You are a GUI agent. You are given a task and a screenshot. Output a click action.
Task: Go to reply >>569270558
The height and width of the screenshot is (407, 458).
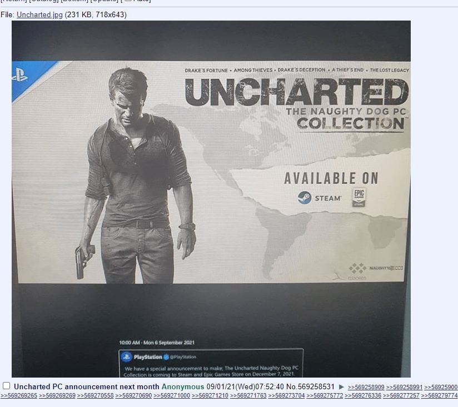click(x=95, y=396)
